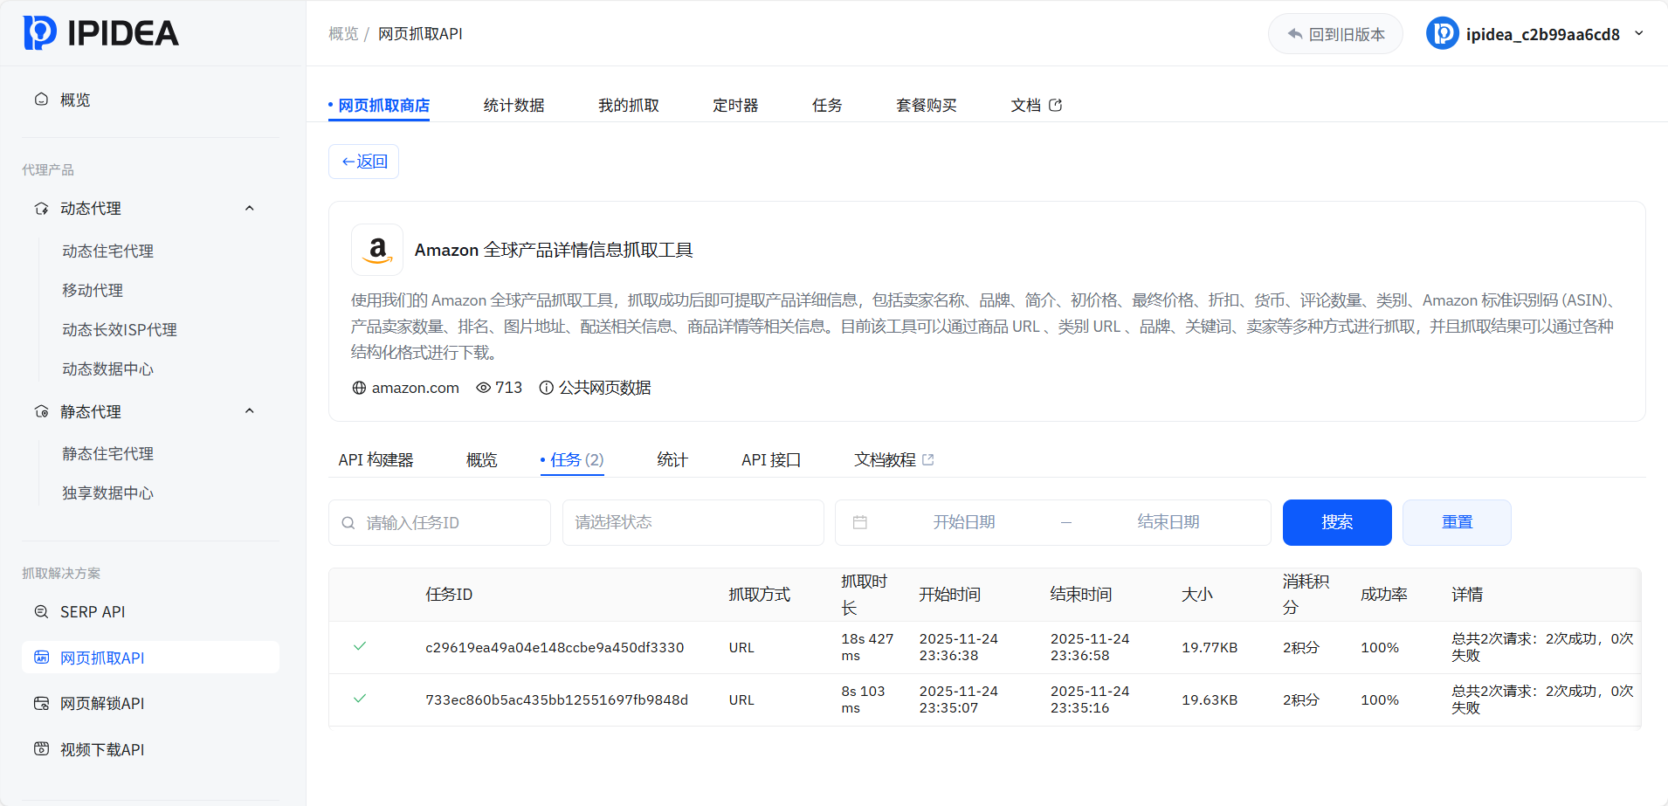Click the ipidea user avatar icon
1668x806 pixels.
[x=1443, y=34]
